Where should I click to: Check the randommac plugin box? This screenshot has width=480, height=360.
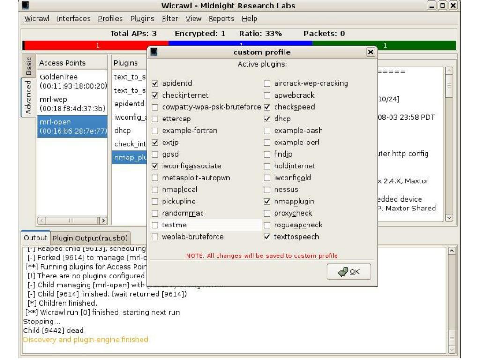[x=155, y=213]
